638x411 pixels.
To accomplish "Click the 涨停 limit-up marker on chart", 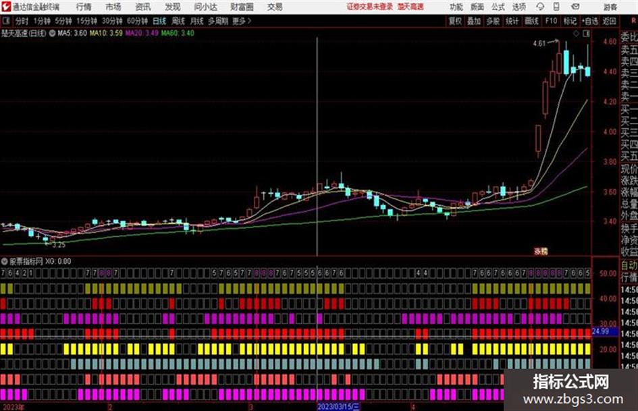I will [x=541, y=252].
